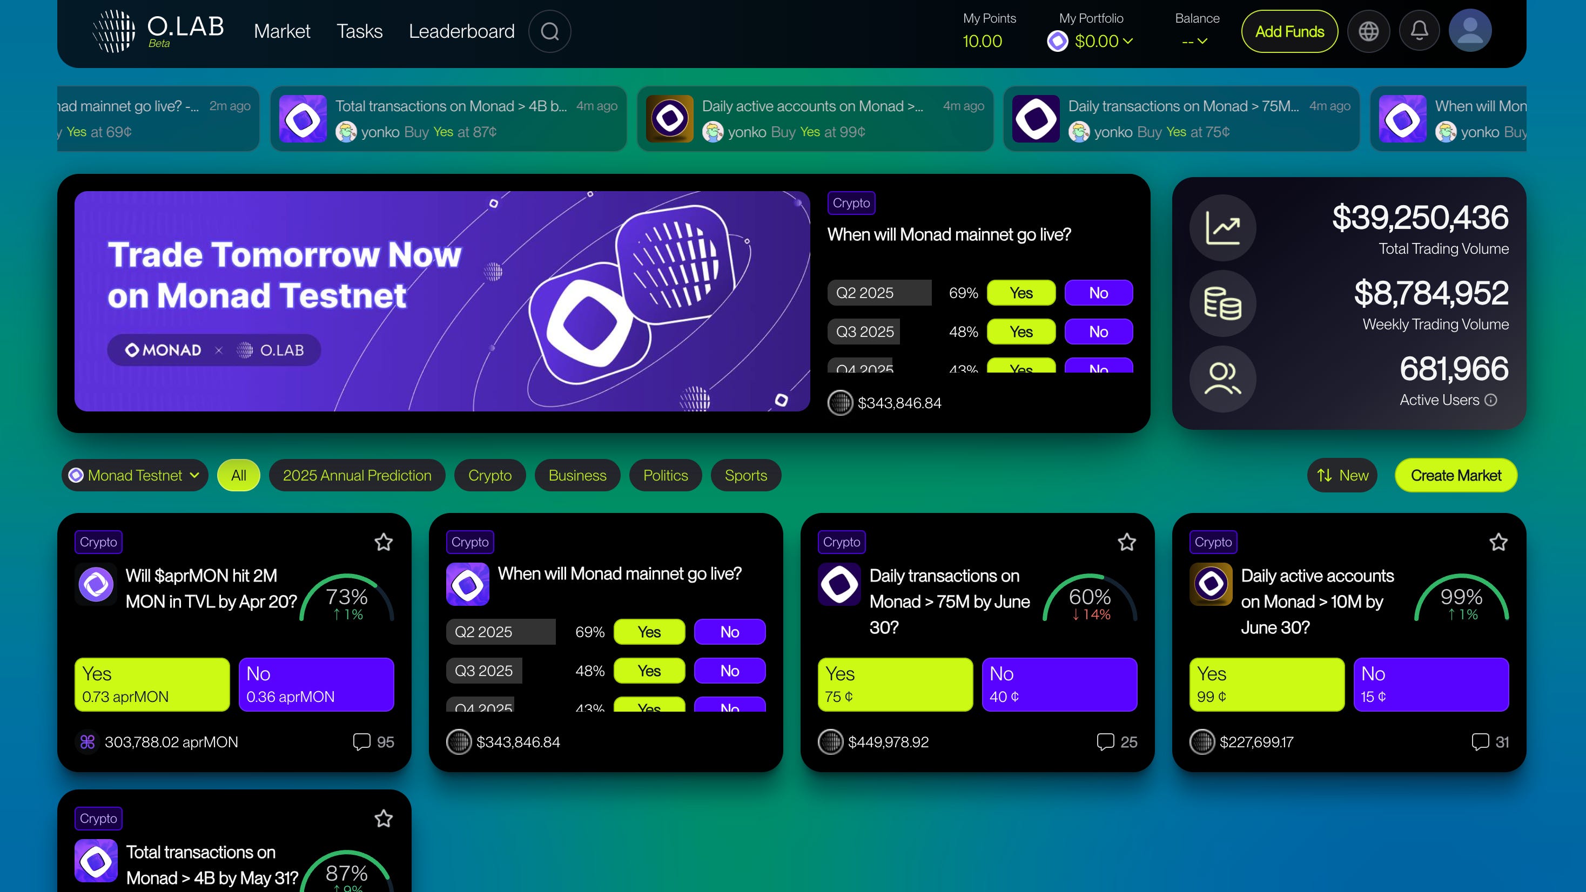Viewport: 1586px width, 892px height.
Task: Open the search magnifier icon
Action: (550, 31)
